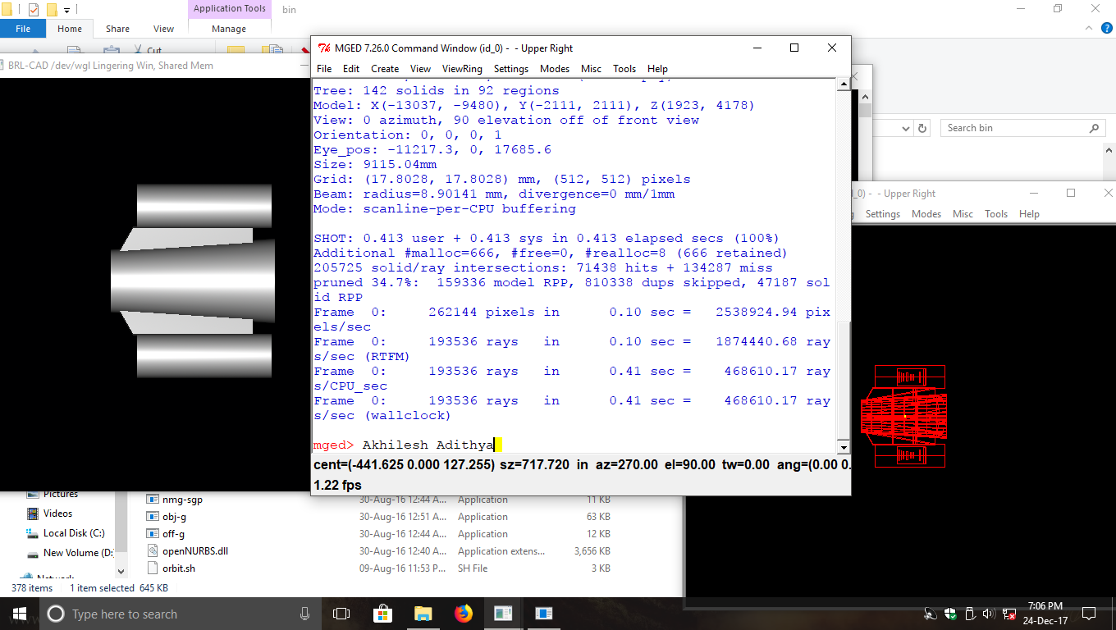Open Create menu in MGED Command Window
The height and width of the screenshot is (630, 1116).
(x=385, y=69)
